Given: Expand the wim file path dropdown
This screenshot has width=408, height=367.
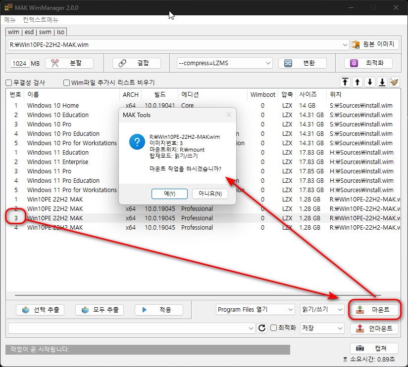Looking at the screenshot, I should [x=345, y=44].
